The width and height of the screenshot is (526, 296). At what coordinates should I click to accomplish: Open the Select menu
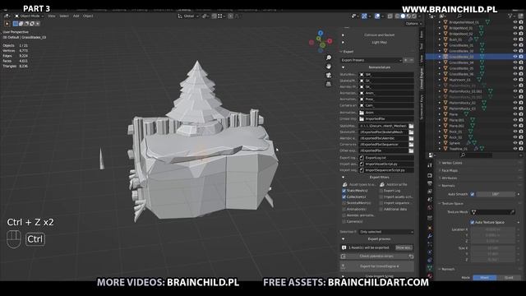[64, 16]
